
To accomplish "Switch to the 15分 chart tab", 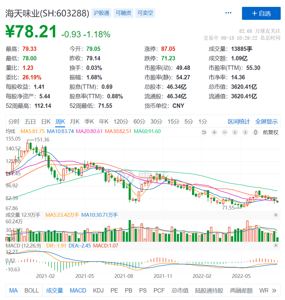I will click(x=173, y=121).
